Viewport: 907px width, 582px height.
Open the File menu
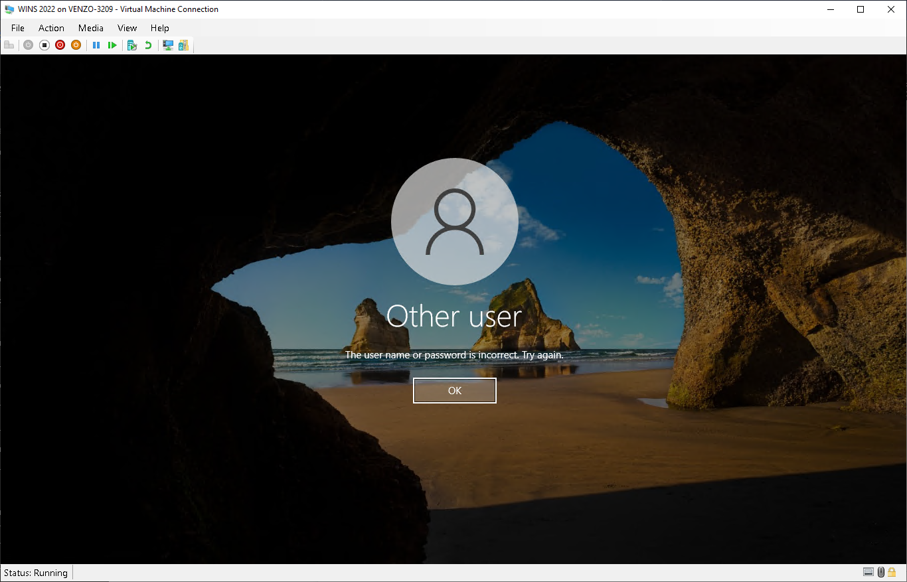[18, 28]
